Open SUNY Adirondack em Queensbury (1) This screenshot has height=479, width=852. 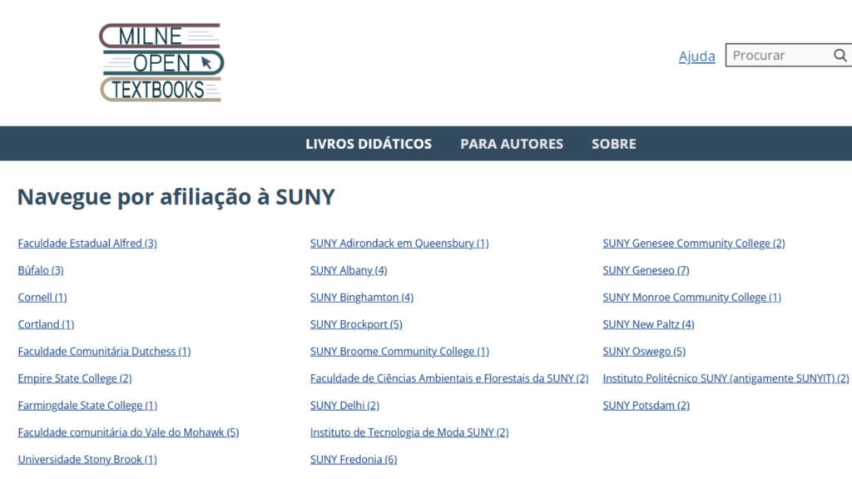pyautogui.click(x=399, y=244)
